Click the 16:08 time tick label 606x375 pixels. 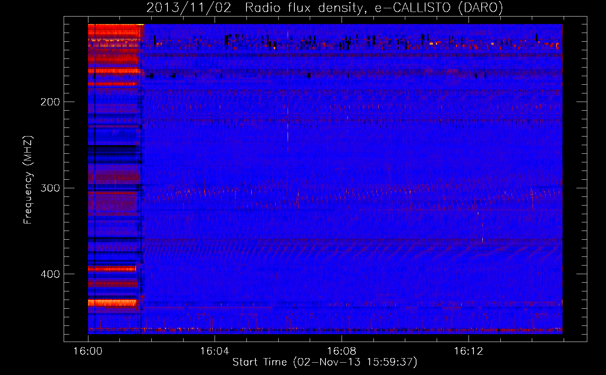[x=342, y=351]
